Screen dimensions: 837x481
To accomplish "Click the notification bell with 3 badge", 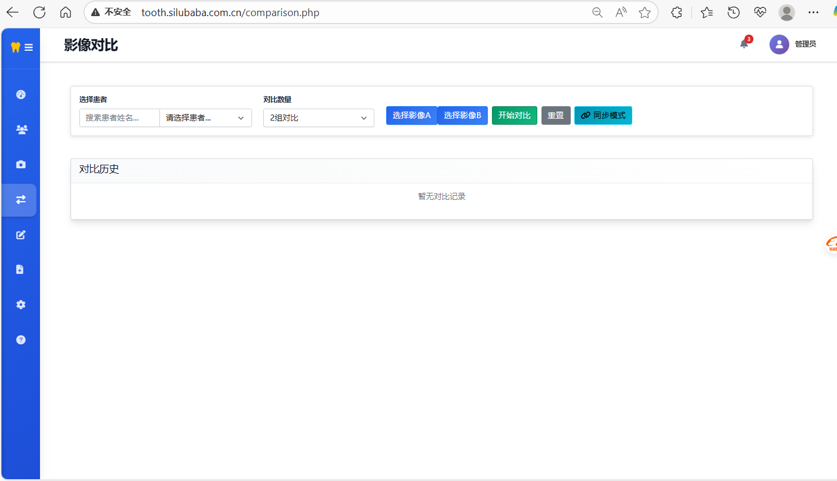I will click(x=744, y=44).
